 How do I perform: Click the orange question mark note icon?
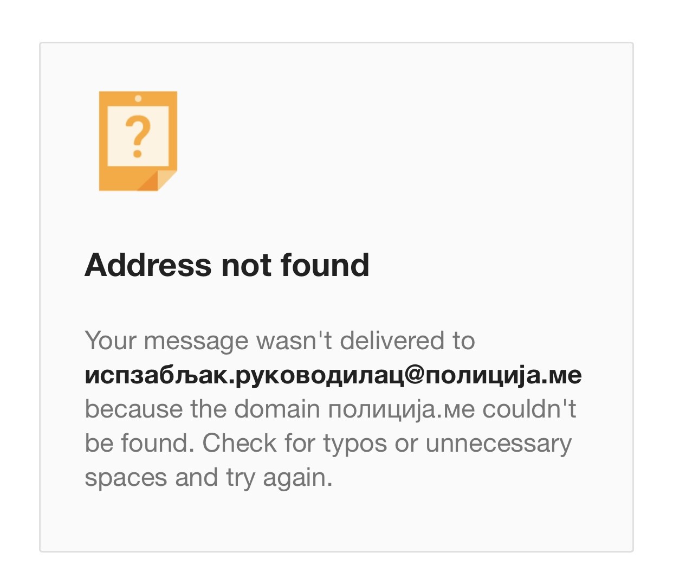click(x=138, y=141)
